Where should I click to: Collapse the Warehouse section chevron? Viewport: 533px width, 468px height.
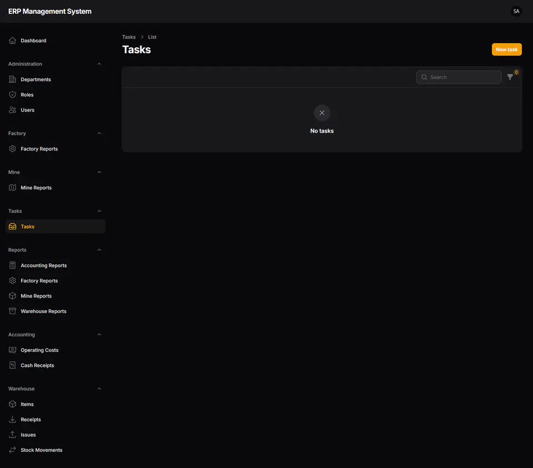click(x=99, y=389)
